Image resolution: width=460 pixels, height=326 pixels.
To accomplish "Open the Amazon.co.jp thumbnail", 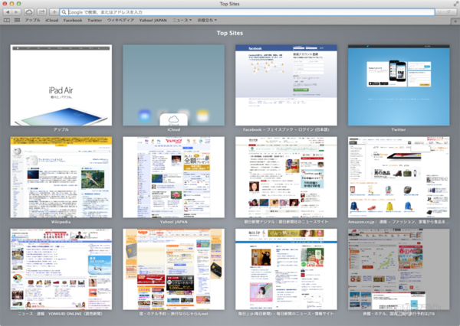I will pos(399,177).
